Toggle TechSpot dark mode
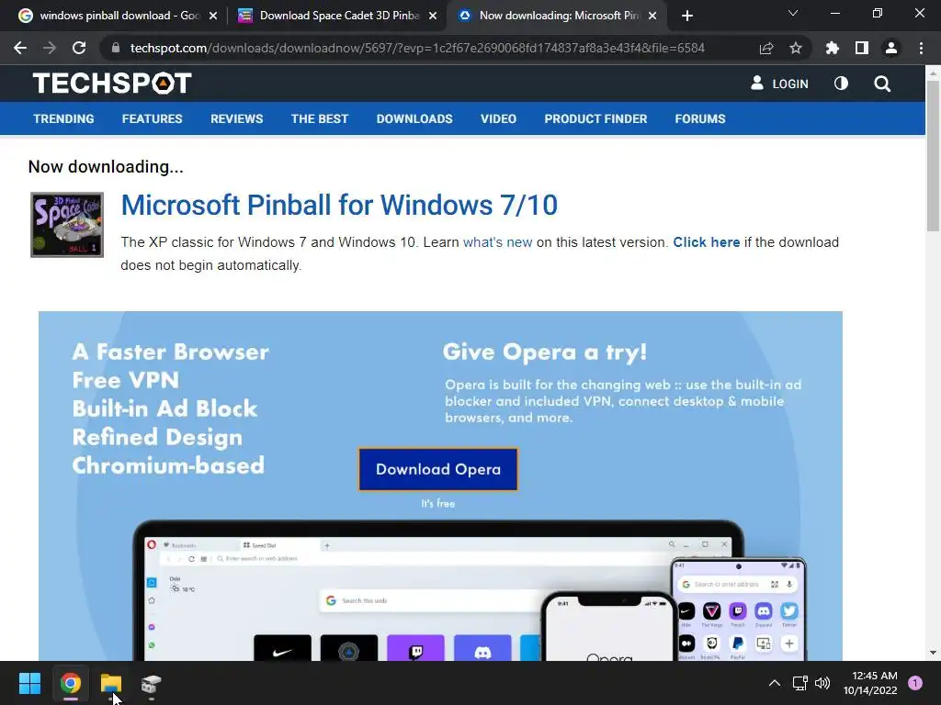 coord(841,84)
